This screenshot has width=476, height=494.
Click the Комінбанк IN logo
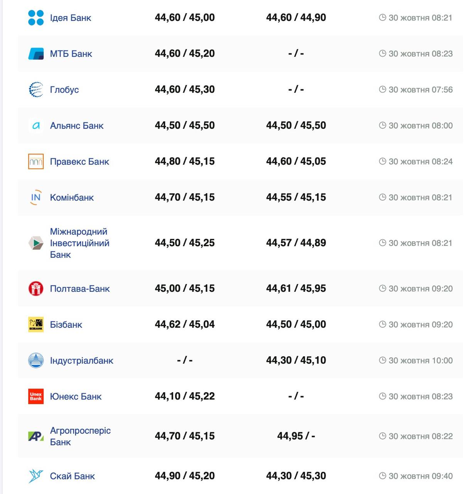[x=36, y=197]
